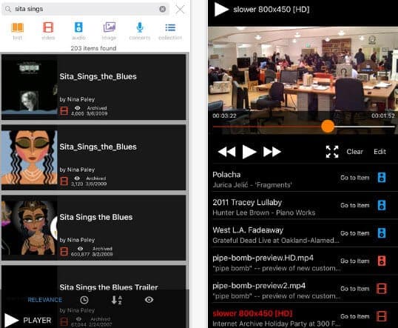Screen dimensions: 398x328
Task: Fast forward with double-right arrows
Action: [272, 152]
